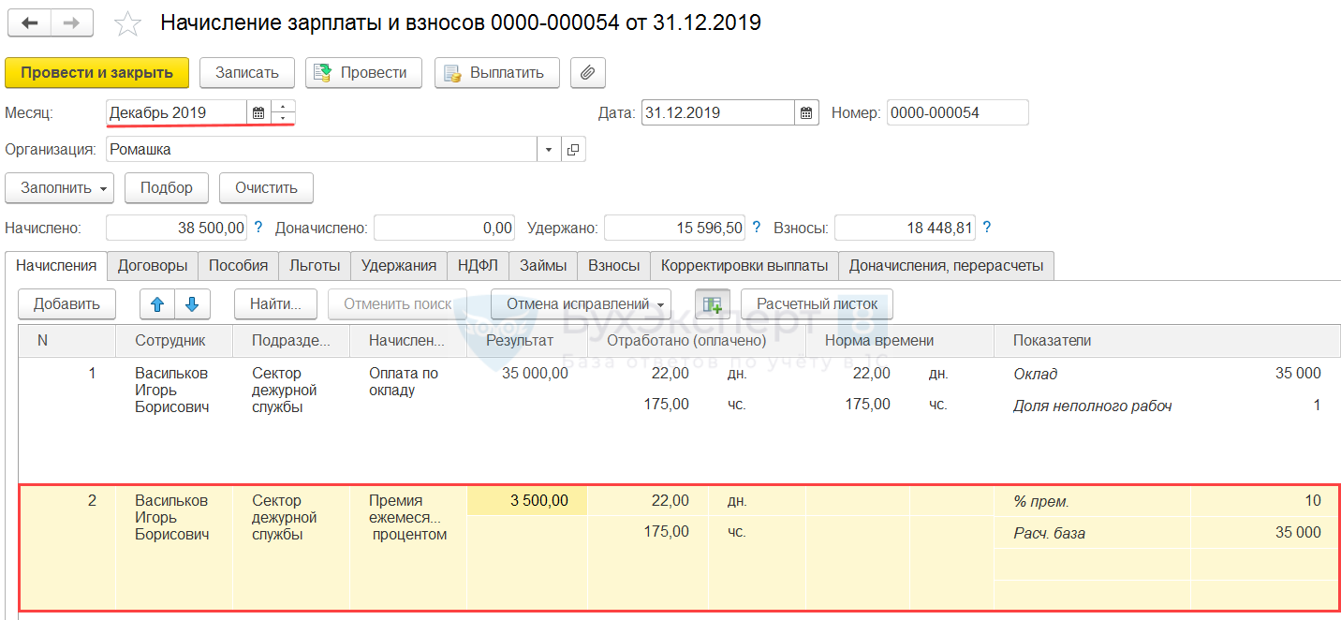The width and height of the screenshot is (1341, 620).
Task: Open the Организация link button icon
Action: tap(573, 150)
